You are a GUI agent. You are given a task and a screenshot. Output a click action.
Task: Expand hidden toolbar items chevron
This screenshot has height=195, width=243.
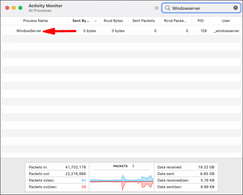tap(156, 8)
